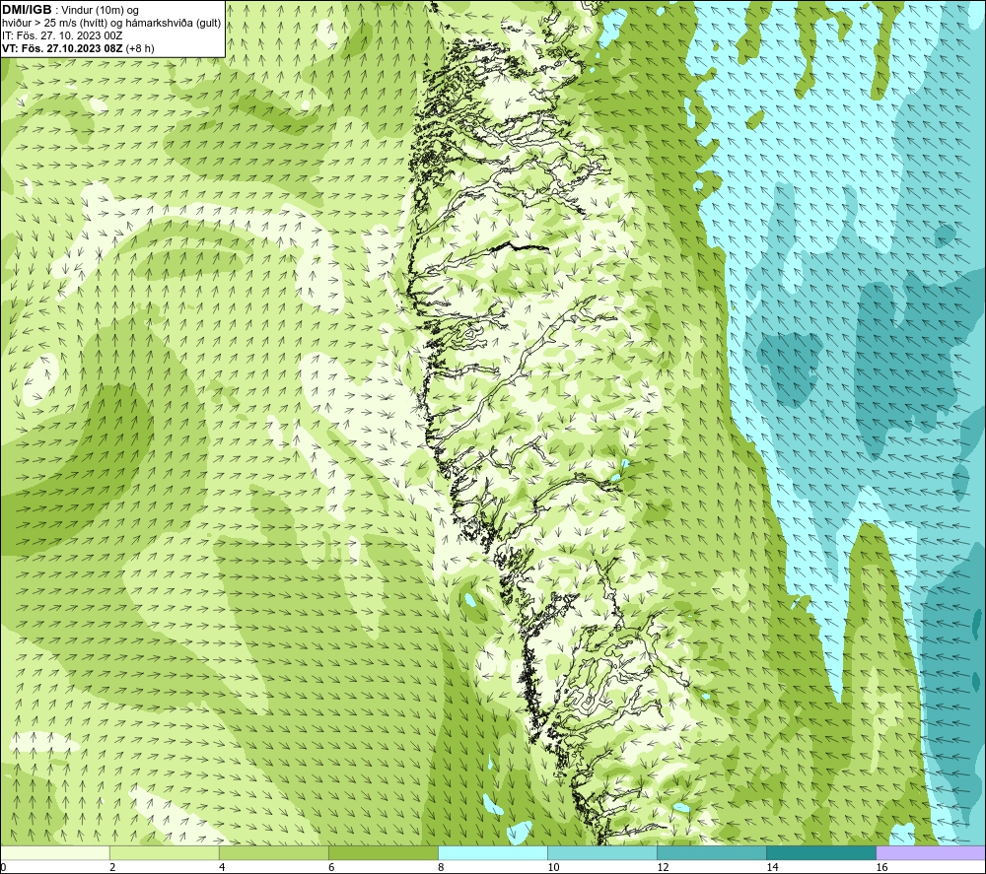Click the legend label '8'
The image size is (986, 874).
coord(441,867)
